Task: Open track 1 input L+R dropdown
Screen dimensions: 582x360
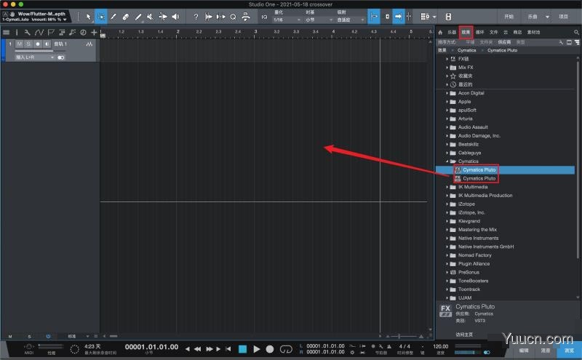Action: tap(35, 57)
